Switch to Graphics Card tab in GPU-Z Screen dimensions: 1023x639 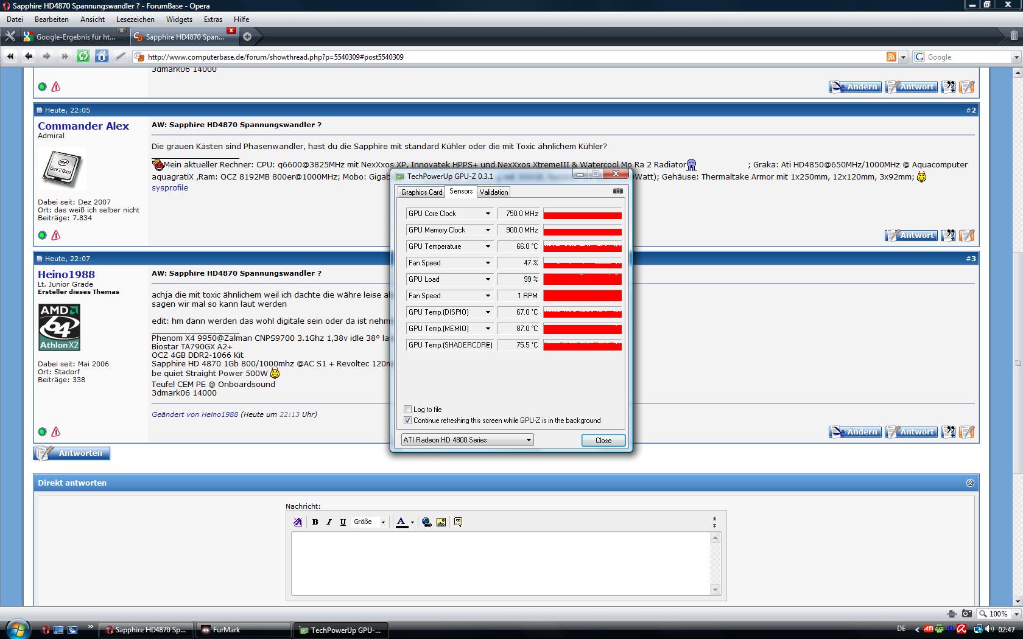[421, 192]
